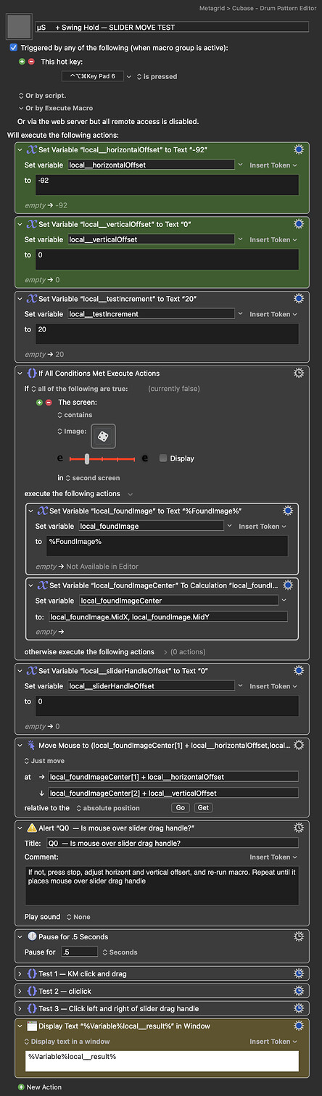Click the clock icon of Pause action
The image size is (322, 1096).
pyautogui.click(x=31, y=937)
